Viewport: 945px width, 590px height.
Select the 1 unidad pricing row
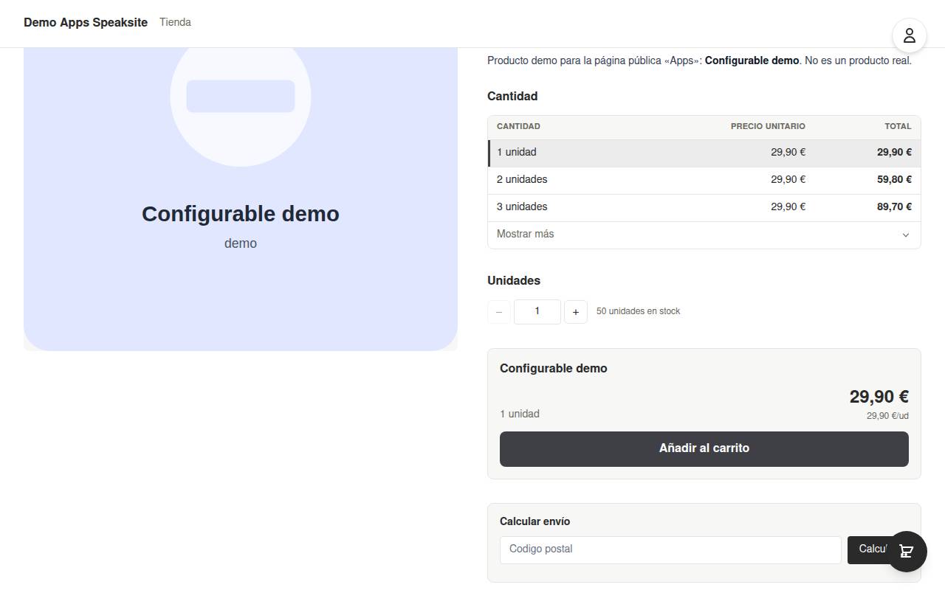click(x=704, y=153)
